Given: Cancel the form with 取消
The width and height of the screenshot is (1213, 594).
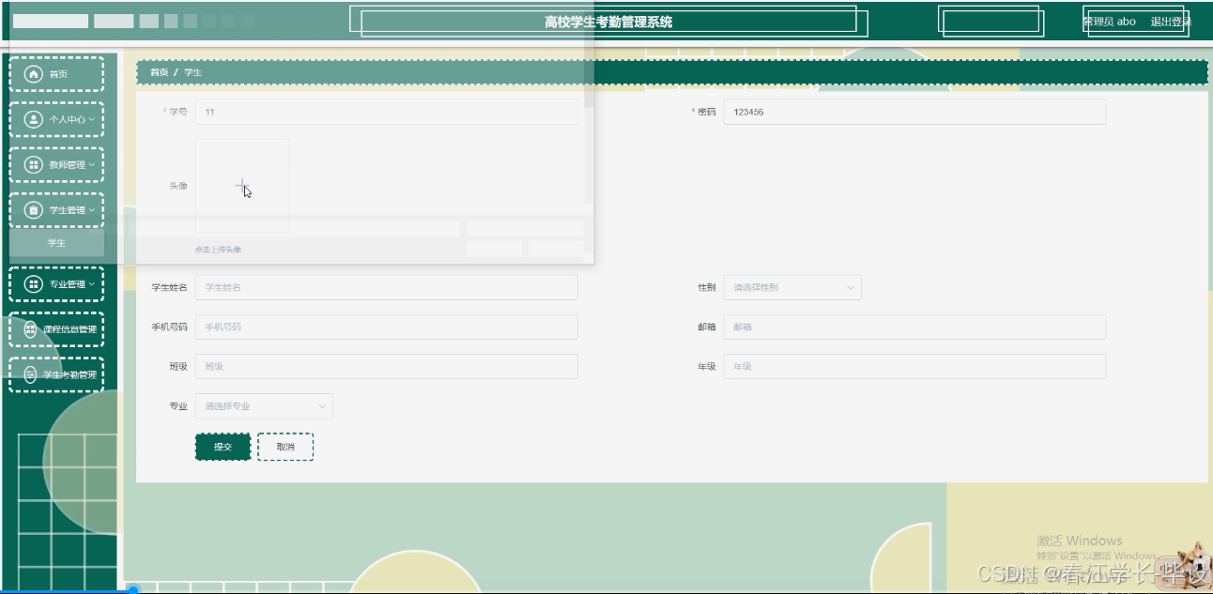Looking at the screenshot, I should tap(285, 447).
